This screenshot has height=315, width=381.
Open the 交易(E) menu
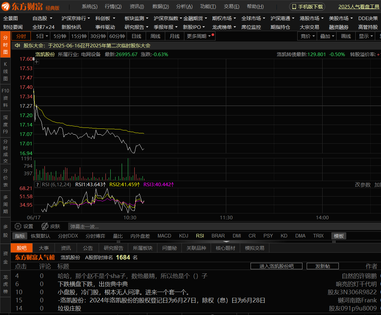pos(232,6)
